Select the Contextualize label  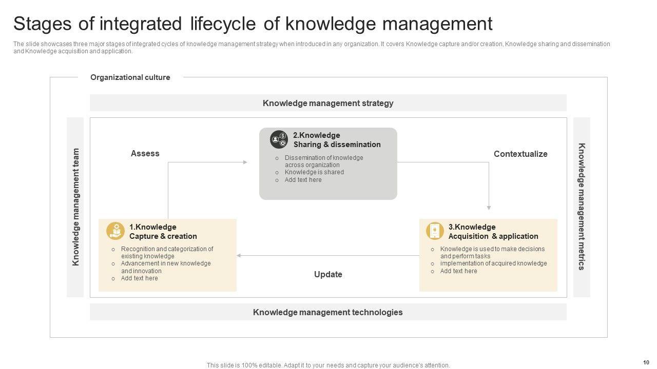[520, 154]
